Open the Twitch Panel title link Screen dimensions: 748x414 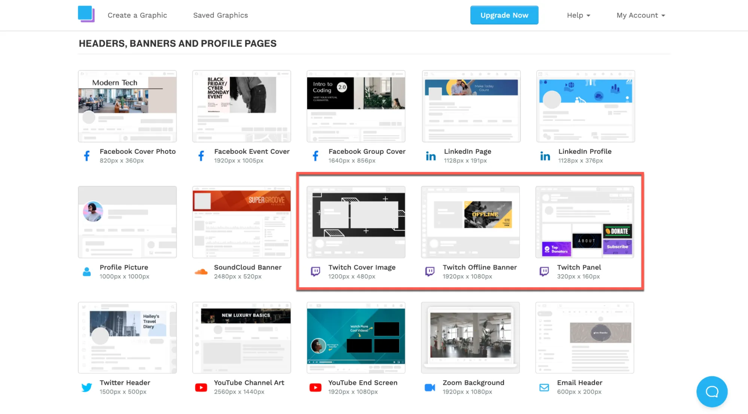579,267
